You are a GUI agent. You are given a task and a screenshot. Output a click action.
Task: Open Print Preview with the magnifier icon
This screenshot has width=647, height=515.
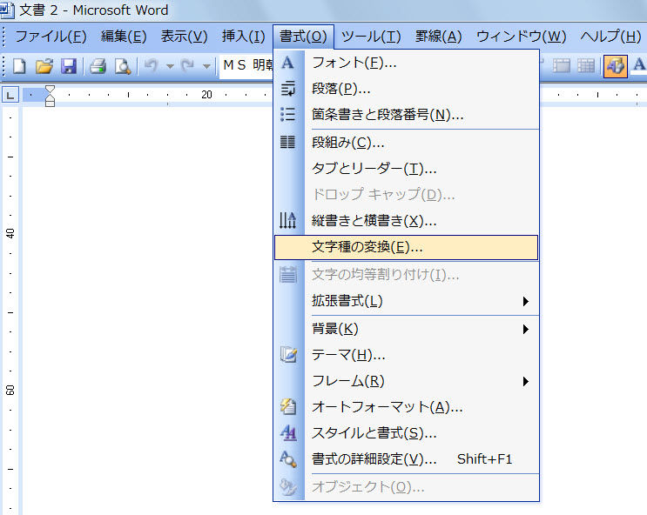(122, 66)
